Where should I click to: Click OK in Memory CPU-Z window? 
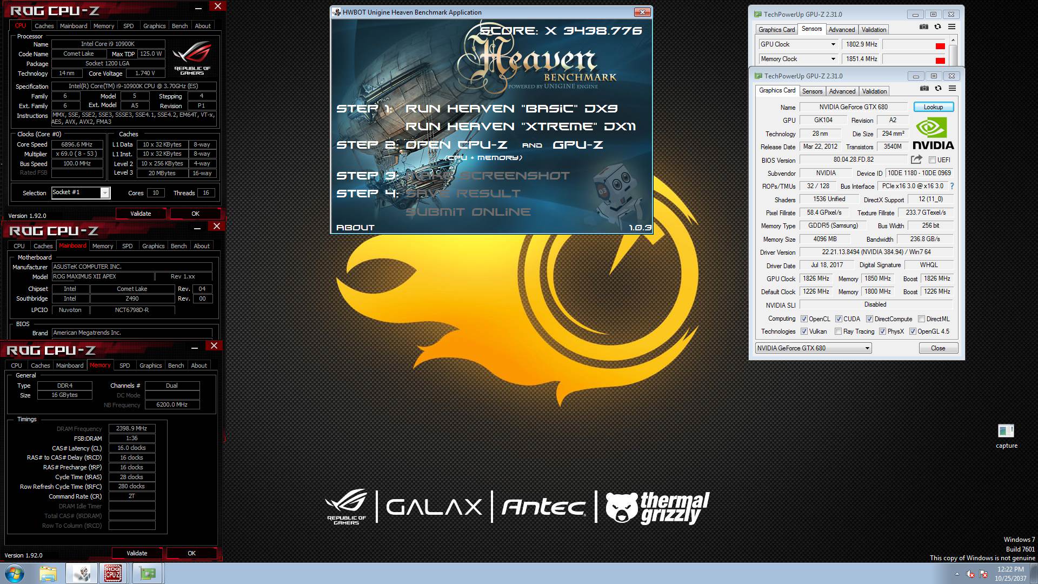(191, 553)
